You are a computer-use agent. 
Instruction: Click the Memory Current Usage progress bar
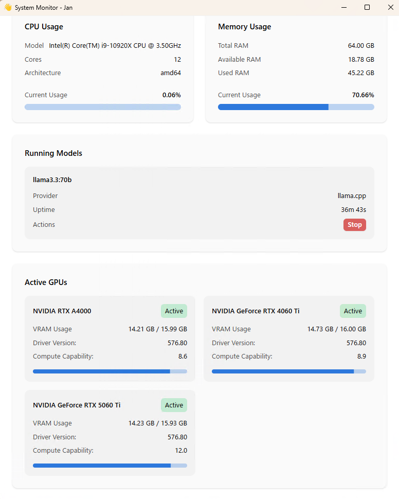pos(296,107)
